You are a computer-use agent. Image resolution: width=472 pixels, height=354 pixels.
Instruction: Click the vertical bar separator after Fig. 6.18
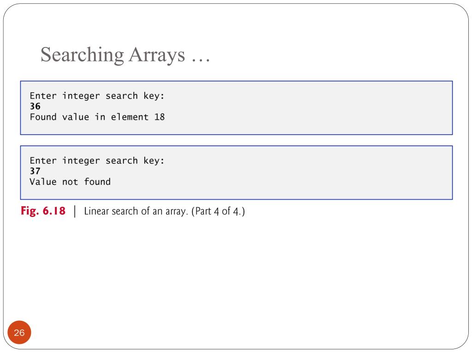(x=75, y=211)
